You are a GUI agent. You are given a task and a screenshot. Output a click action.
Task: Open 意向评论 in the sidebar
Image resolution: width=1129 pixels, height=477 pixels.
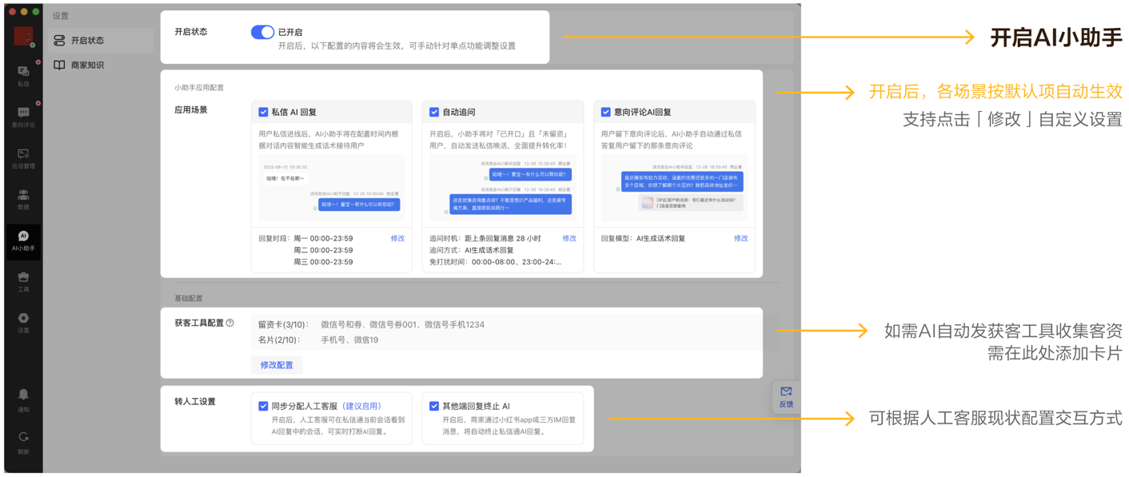[23, 116]
